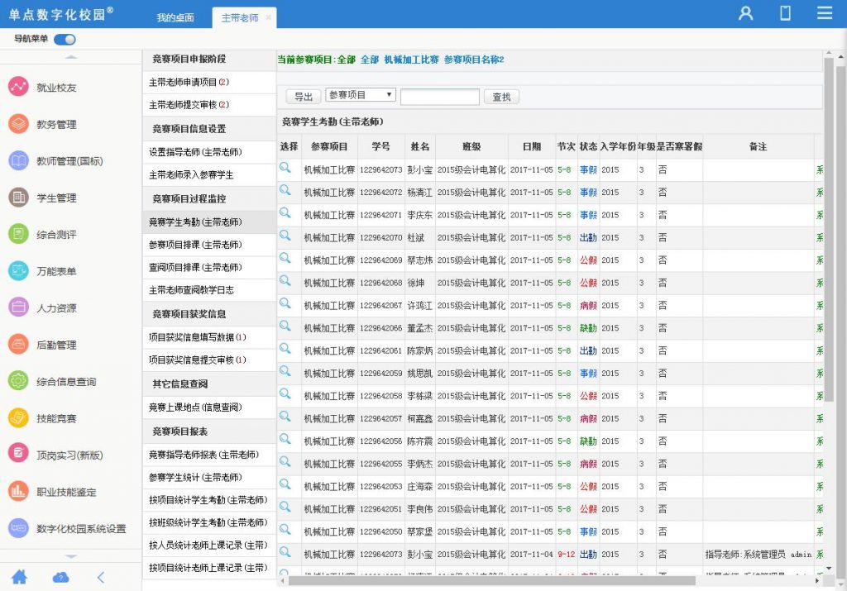
Task: Open 按人员统计老师上课记录 menu item
Action: 209,545
